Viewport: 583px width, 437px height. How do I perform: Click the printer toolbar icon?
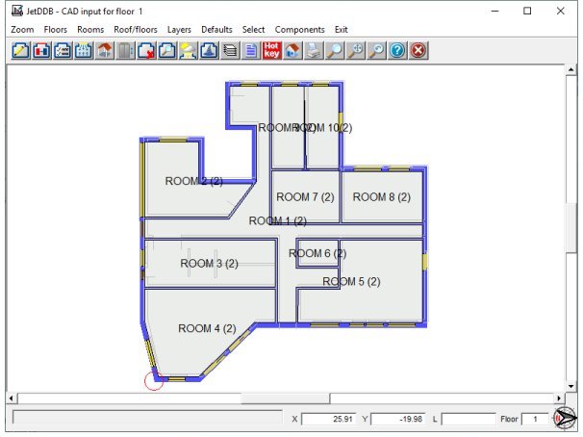coord(314,50)
